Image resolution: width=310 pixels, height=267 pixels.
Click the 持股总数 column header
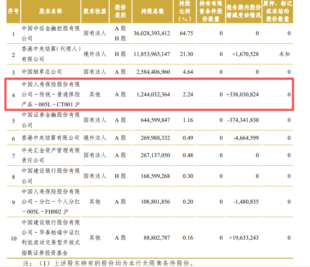click(153, 11)
